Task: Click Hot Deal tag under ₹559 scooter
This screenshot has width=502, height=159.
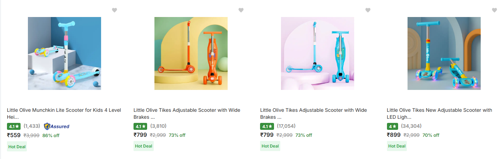Action: coord(17,147)
